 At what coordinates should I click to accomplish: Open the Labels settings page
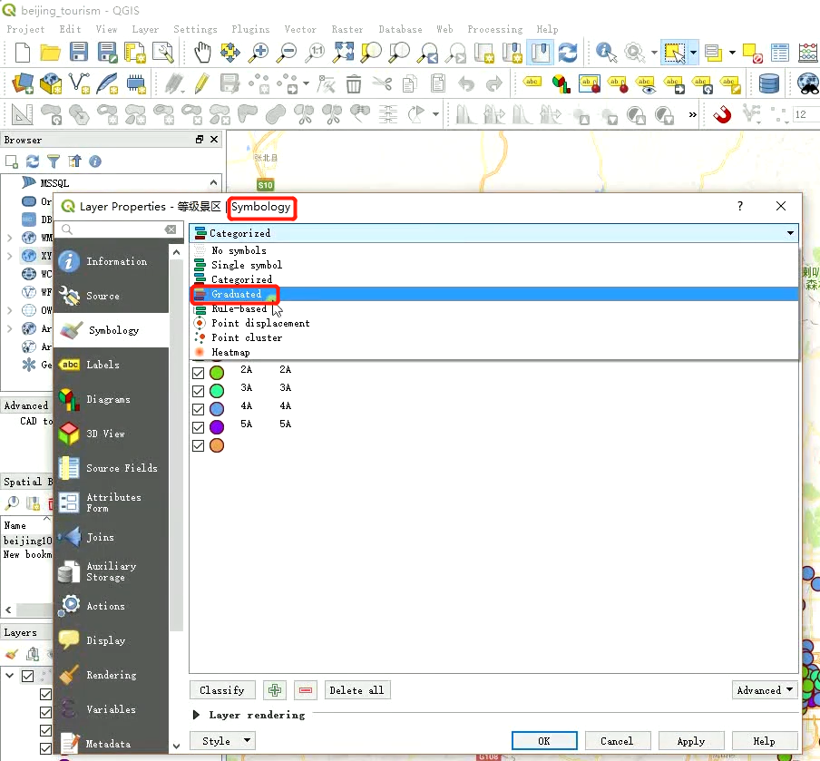(x=112, y=365)
